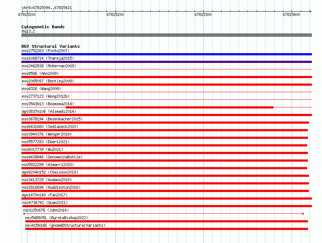The height and width of the screenshot is (243, 322).
Task: Click the Cytogenetic Bands track title
Action: pyautogui.click(x=43, y=27)
